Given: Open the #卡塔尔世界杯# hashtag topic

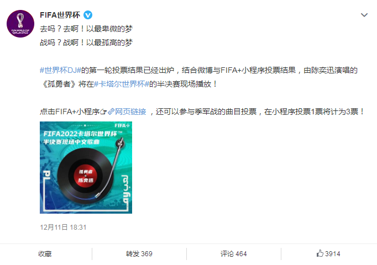Looking at the screenshot, I should pyautogui.click(x=122, y=84).
